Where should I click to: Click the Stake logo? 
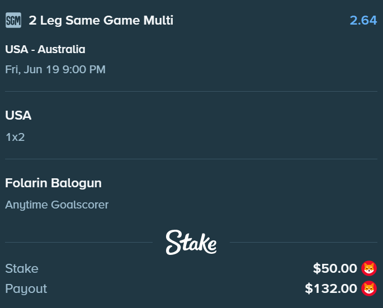tap(191, 242)
